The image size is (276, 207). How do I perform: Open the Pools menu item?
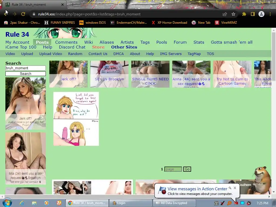[x=162, y=42]
